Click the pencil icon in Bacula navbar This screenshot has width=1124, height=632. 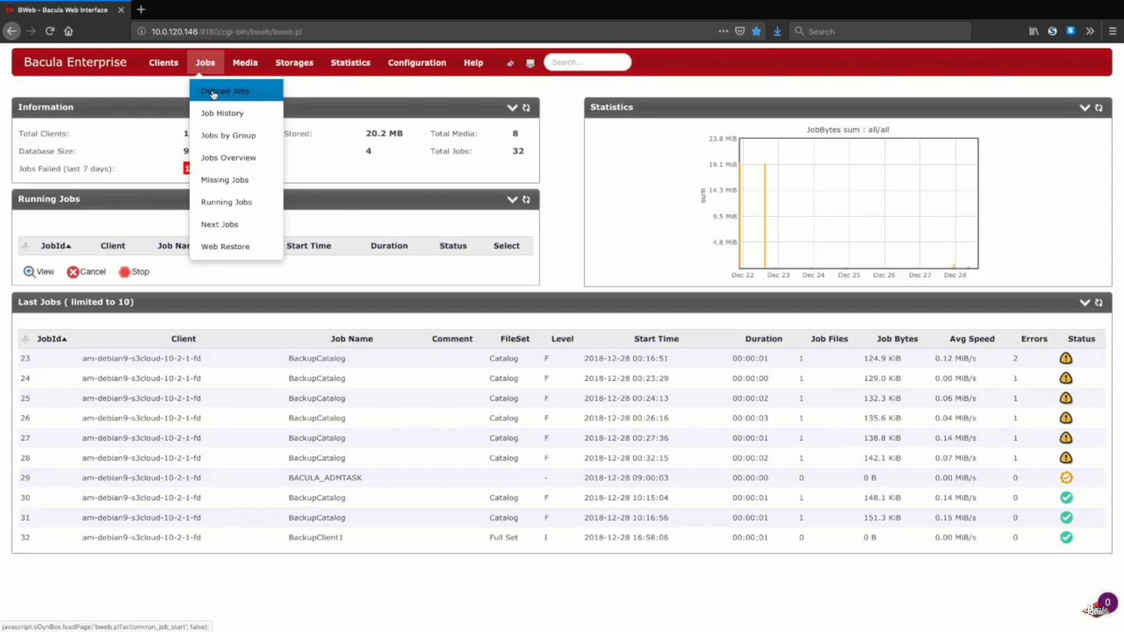click(x=510, y=63)
